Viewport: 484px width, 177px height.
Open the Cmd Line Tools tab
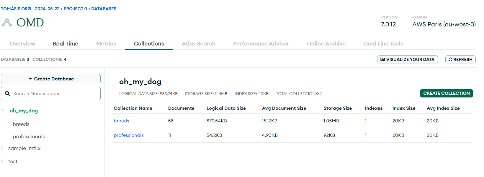point(383,43)
